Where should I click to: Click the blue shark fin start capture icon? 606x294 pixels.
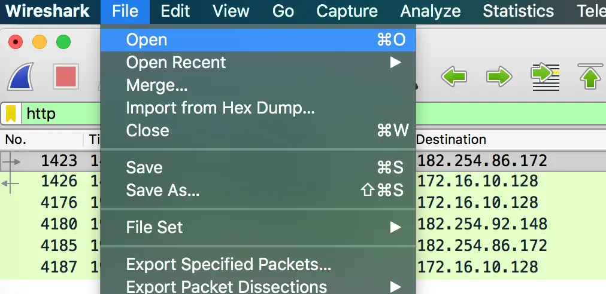(x=21, y=76)
